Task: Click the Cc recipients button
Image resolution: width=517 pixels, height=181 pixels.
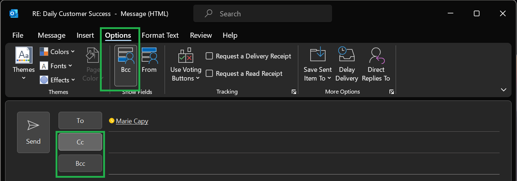Action: [80, 142]
